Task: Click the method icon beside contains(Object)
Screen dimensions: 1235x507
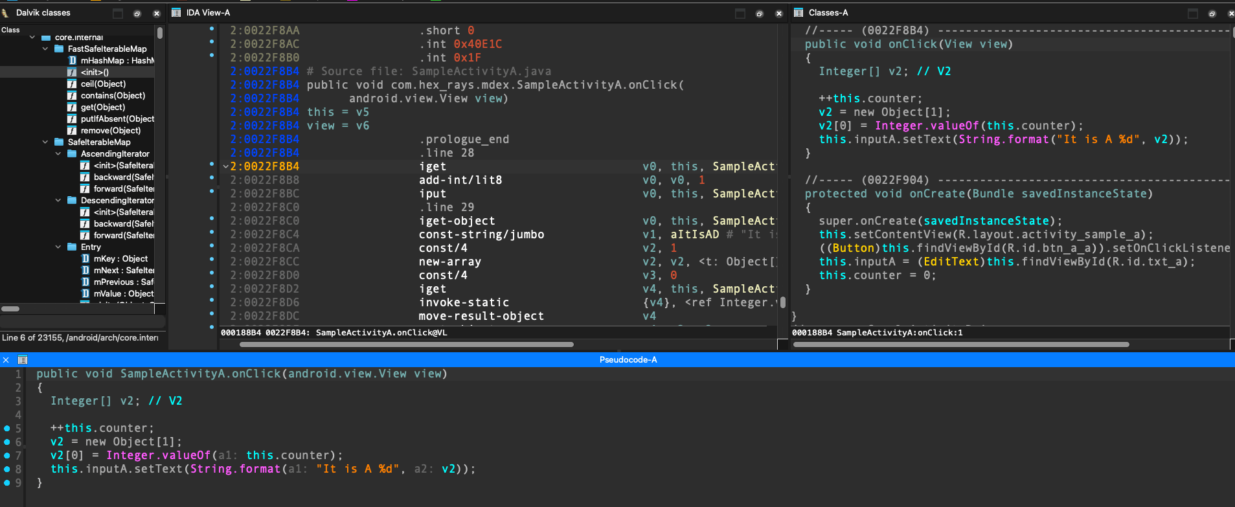Action: click(x=72, y=95)
